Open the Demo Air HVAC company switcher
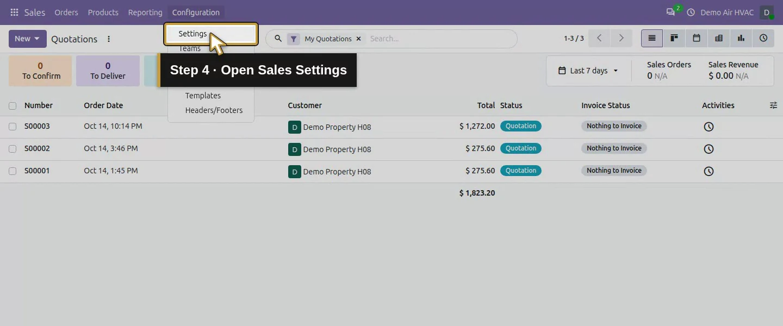The image size is (783, 326). point(727,12)
